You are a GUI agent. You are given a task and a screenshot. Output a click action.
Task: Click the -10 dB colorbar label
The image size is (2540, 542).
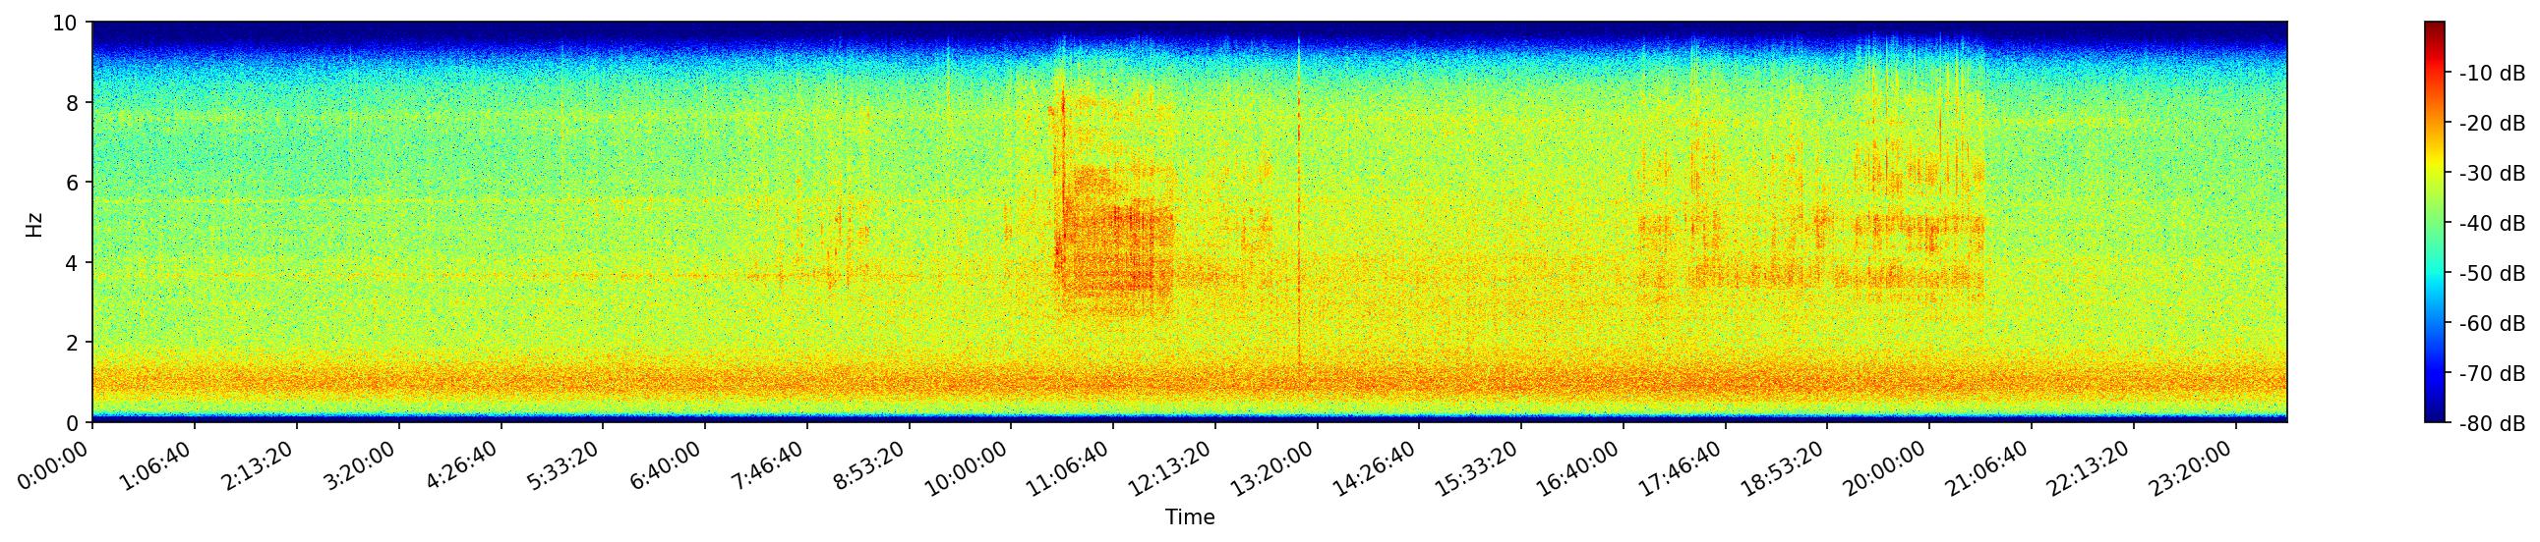coord(2491,74)
